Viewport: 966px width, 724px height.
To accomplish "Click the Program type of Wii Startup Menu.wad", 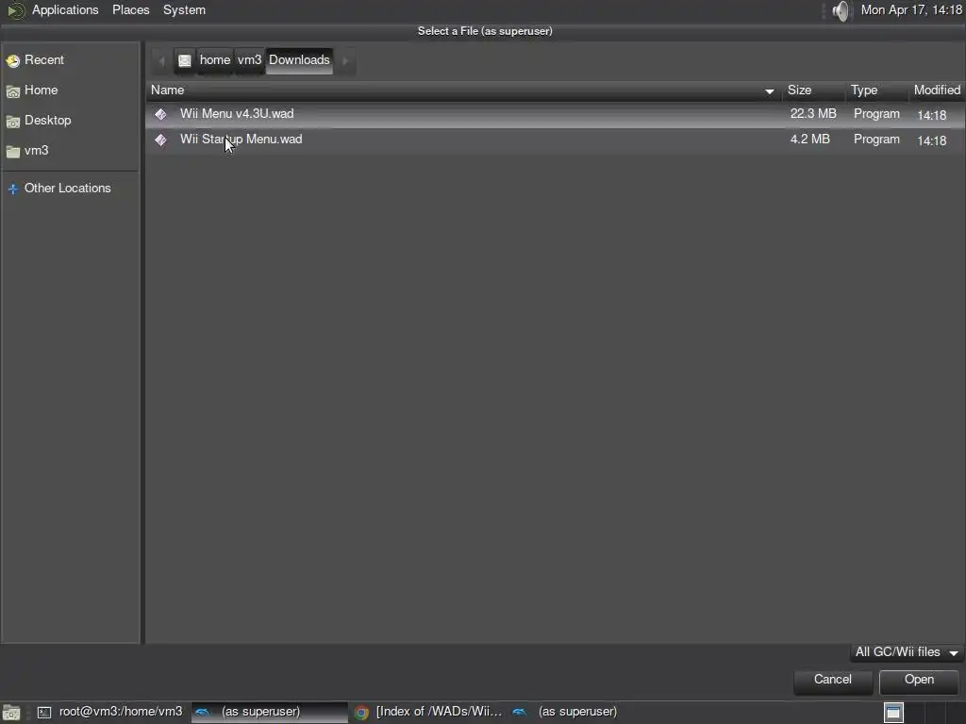I will [x=876, y=140].
